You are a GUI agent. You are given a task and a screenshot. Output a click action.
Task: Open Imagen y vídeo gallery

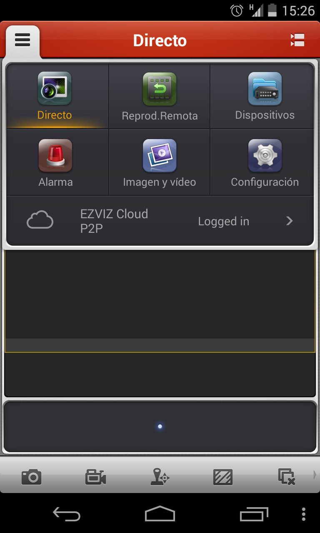[160, 155]
